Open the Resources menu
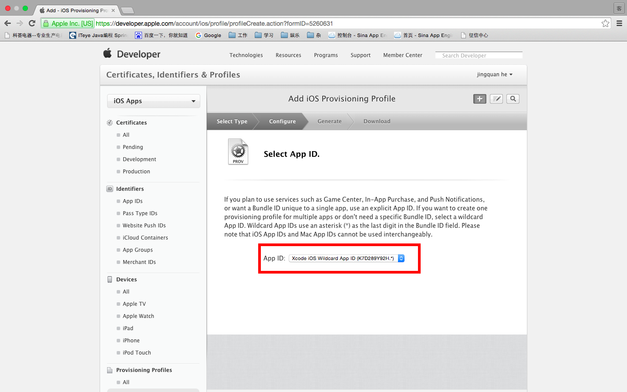 click(x=288, y=55)
